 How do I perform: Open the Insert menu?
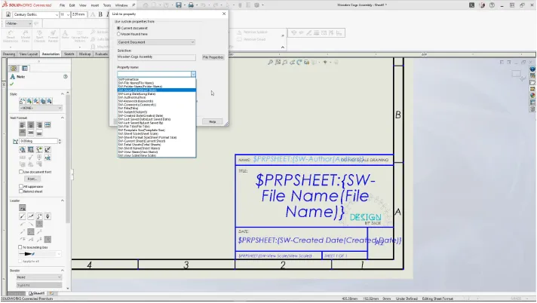tap(95, 5)
